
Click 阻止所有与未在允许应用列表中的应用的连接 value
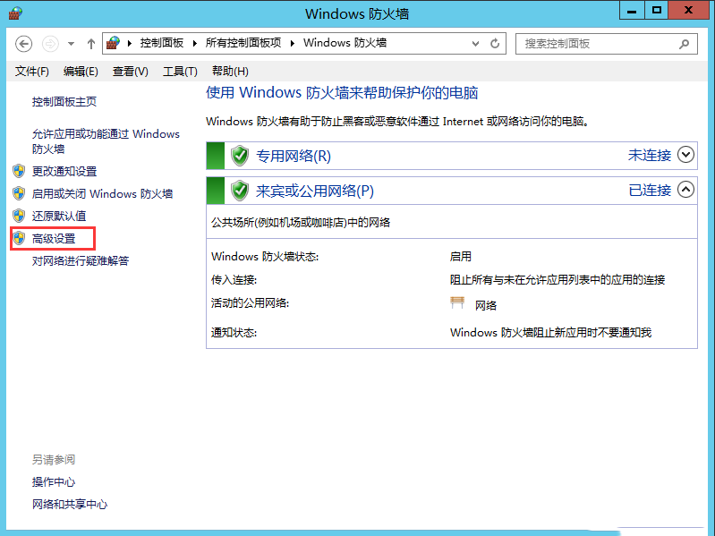(558, 280)
